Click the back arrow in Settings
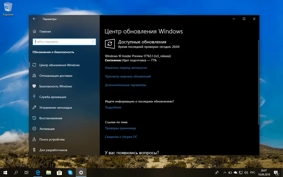 pos(34,19)
